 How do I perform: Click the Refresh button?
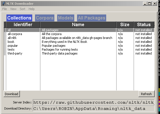click(147, 94)
